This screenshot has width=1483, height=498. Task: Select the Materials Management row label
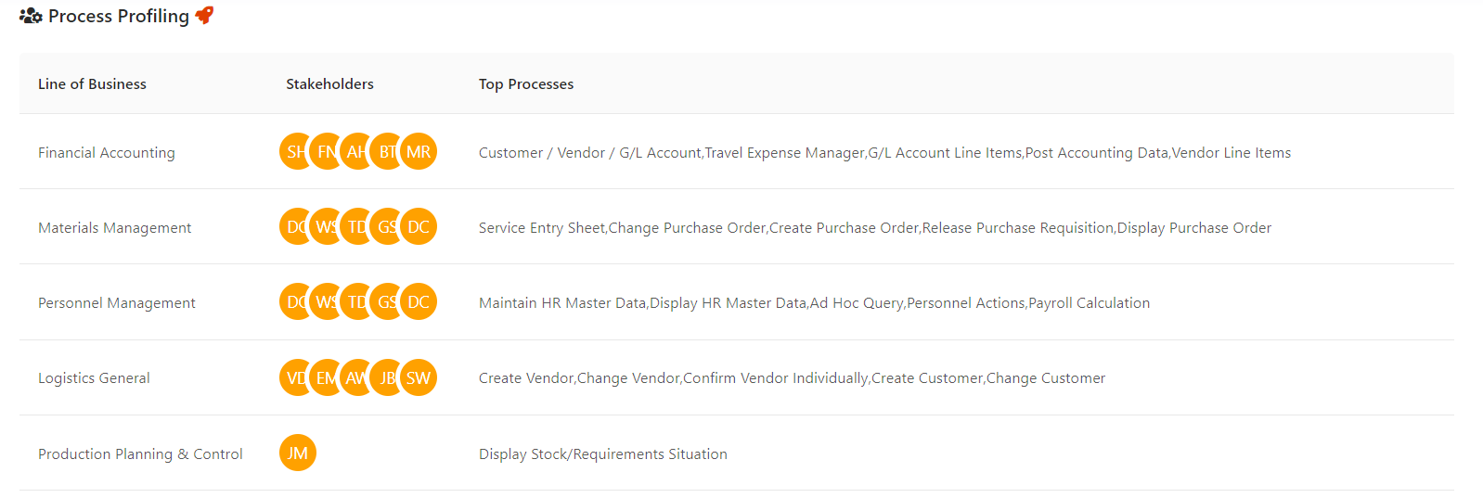tap(114, 227)
